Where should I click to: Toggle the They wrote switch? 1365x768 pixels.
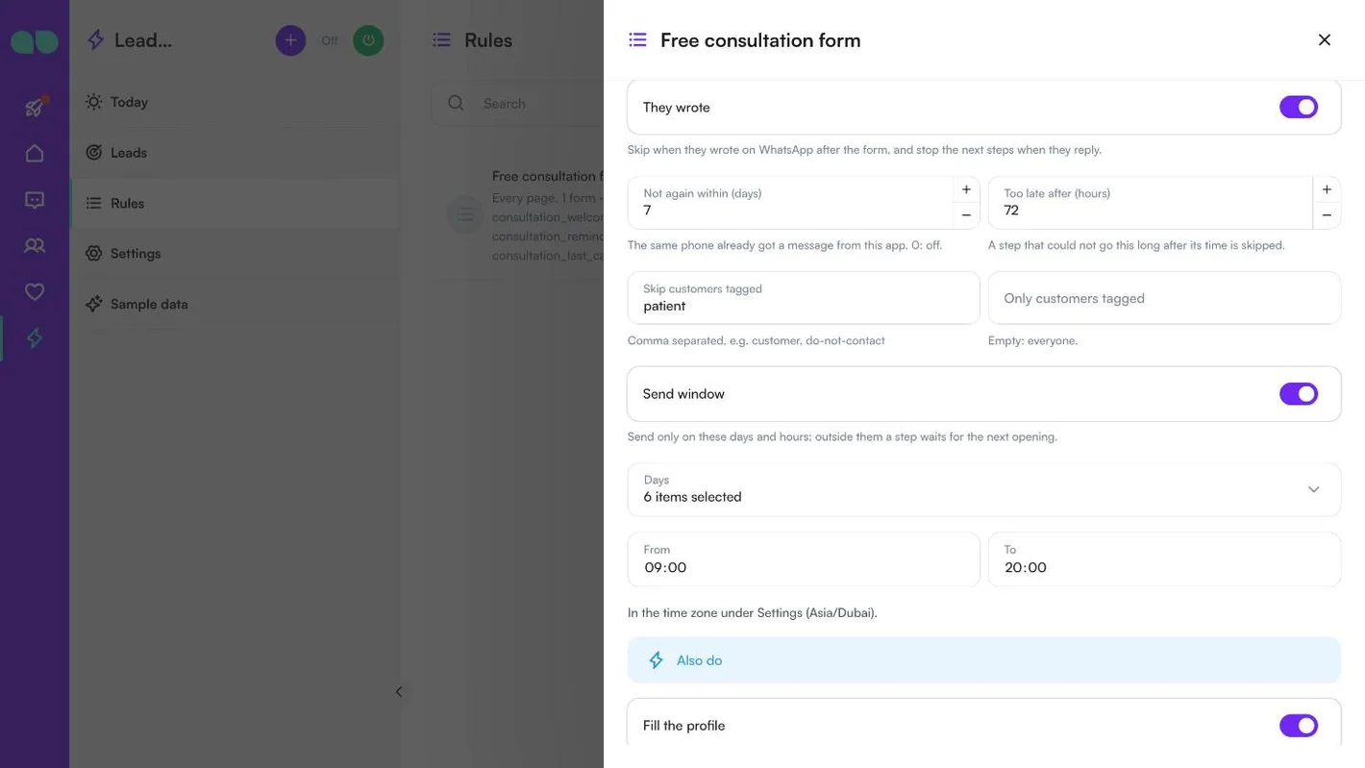point(1298,107)
